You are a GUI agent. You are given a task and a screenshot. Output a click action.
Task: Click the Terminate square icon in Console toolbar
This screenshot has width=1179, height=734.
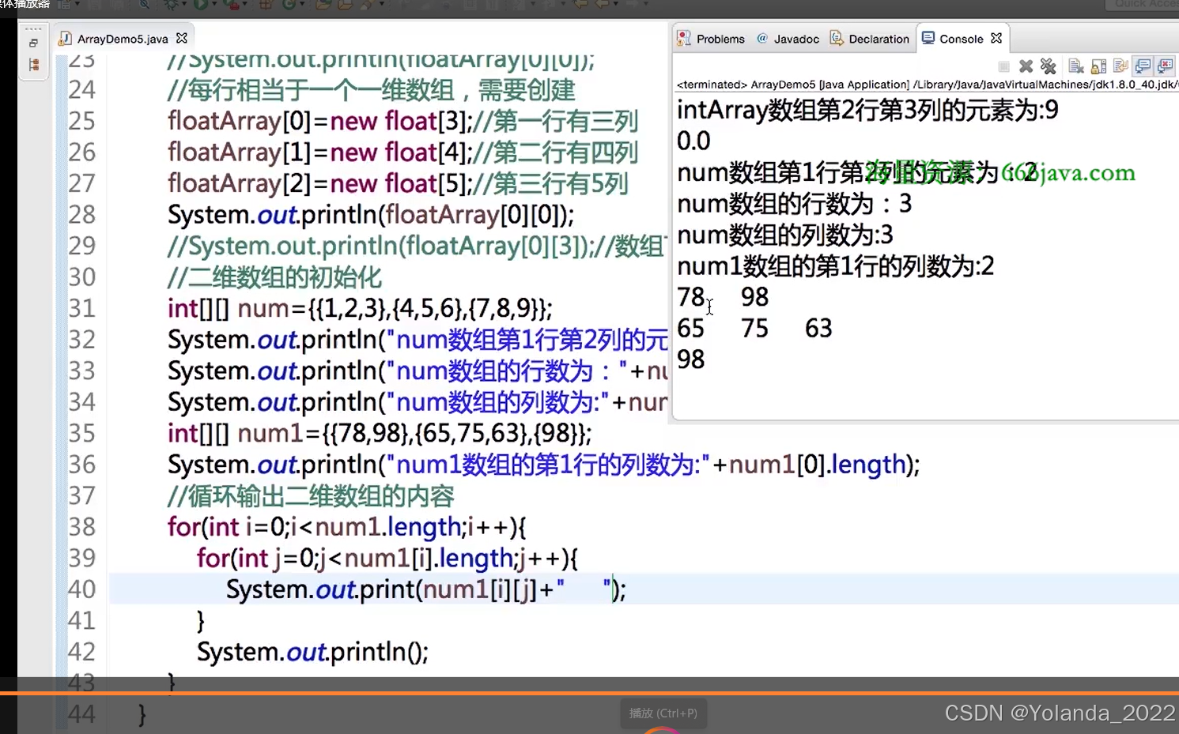click(1003, 66)
